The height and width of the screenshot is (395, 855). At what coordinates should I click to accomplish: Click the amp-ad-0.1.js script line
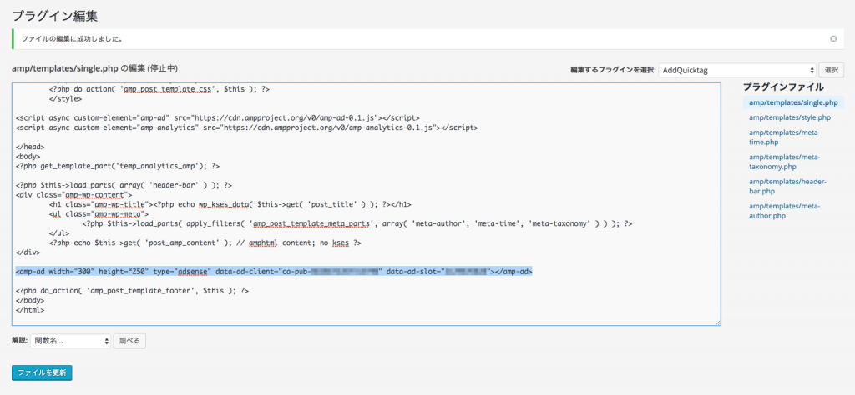218,117
